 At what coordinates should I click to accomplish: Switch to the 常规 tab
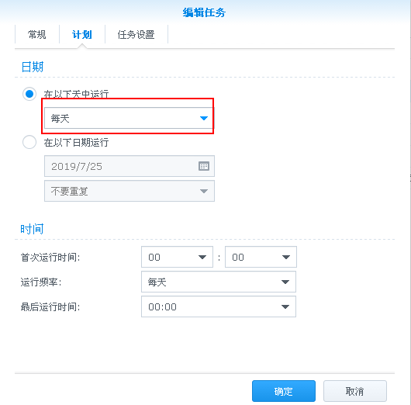37,35
